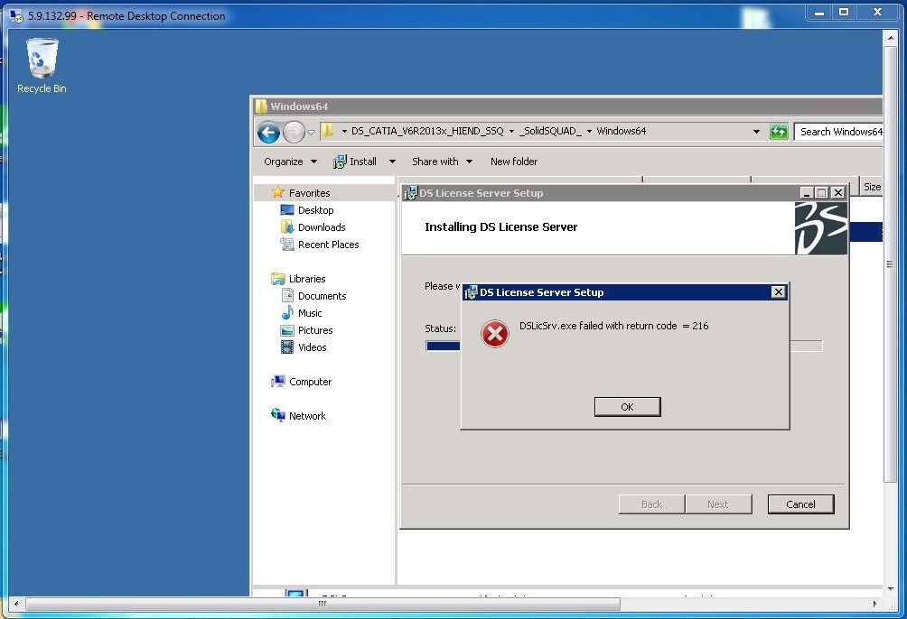Open Downloads in Favorites sidebar

pyautogui.click(x=321, y=227)
